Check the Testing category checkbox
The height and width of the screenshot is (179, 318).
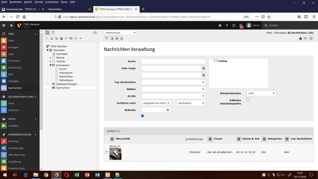click(215, 61)
